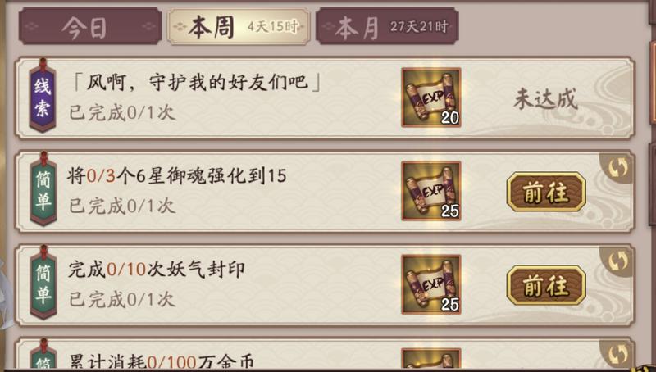Tap EXP scroll reward showing 20
The width and height of the screenshot is (656, 372).
(431, 98)
